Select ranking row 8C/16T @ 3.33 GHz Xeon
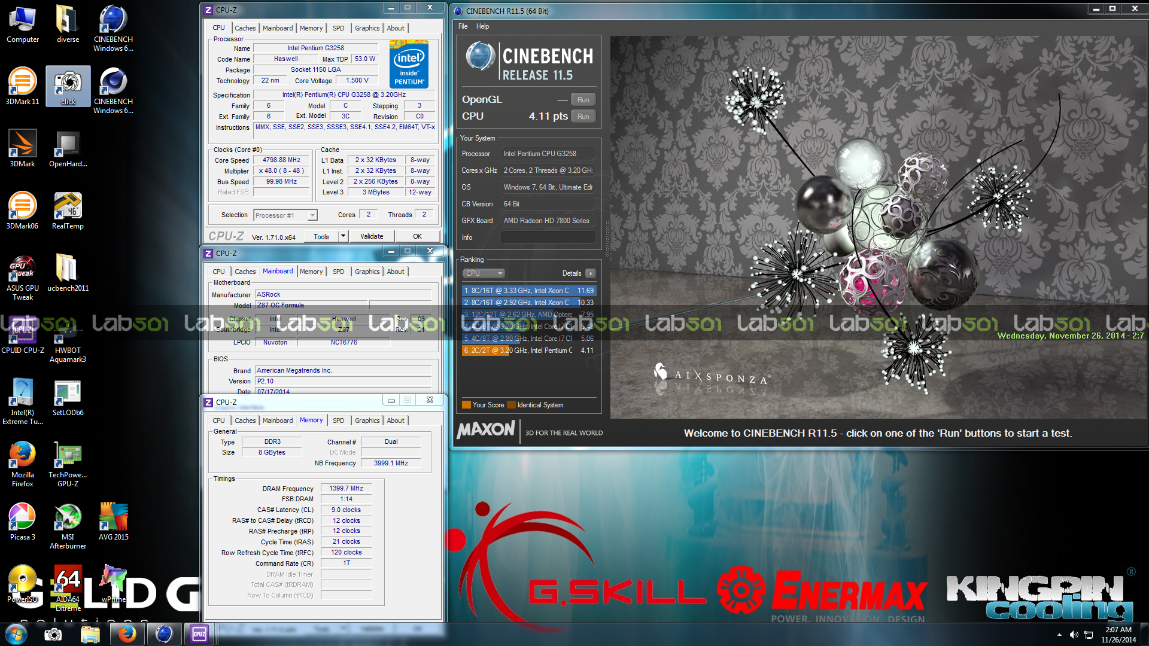The height and width of the screenshot is (646, 1149). click(529, 291)
